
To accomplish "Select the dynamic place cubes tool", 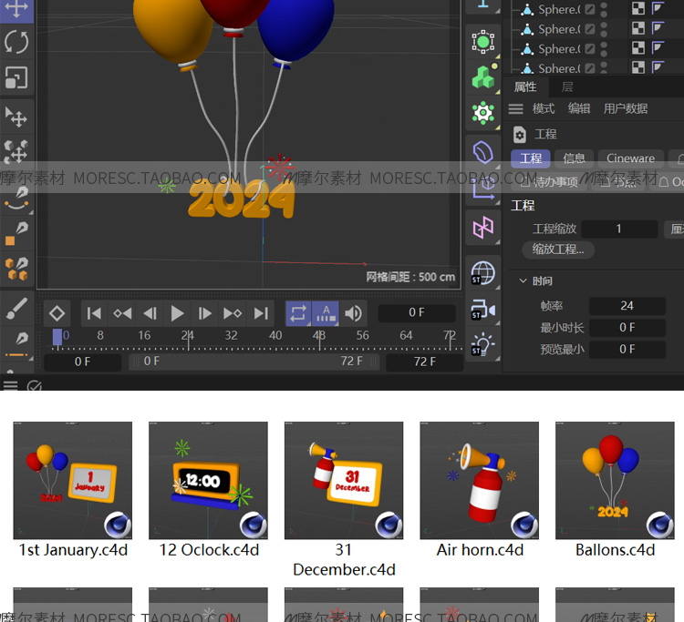I will click(16, 151).
